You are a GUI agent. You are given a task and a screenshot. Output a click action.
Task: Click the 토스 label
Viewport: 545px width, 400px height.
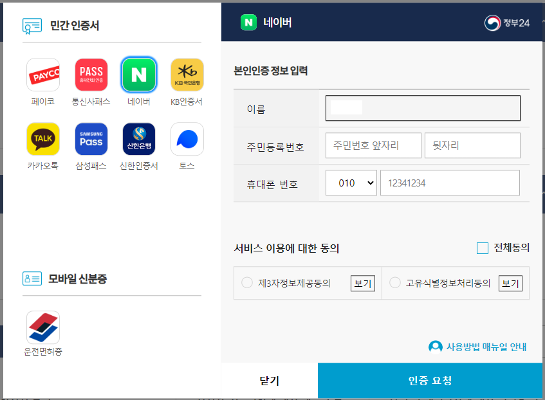coord(187,166)
